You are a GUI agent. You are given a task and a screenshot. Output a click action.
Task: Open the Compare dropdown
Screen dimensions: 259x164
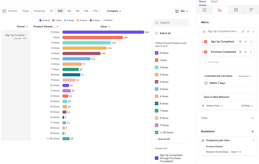(x=114, y=11)
